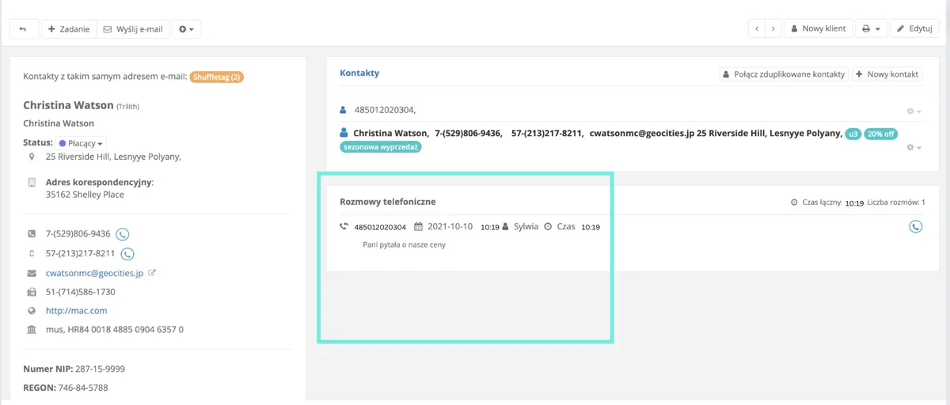Expand the Płacący status dropdown

[81, 143]
